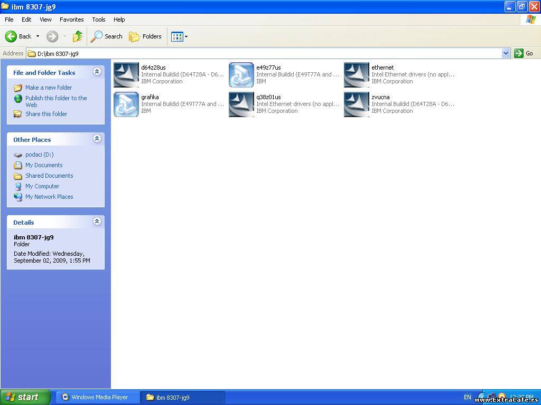
Task: Select the zvucna installer icon
Action: (x=357, y=104)
